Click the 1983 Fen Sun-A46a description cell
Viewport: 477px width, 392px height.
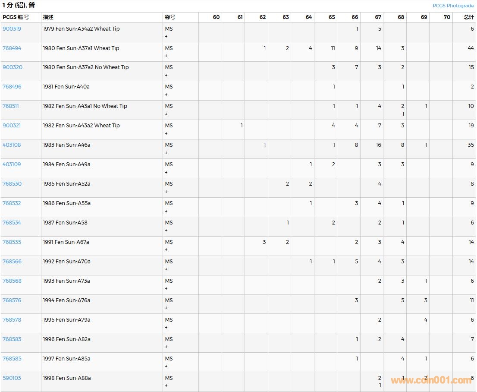click(x=66, y=145)
